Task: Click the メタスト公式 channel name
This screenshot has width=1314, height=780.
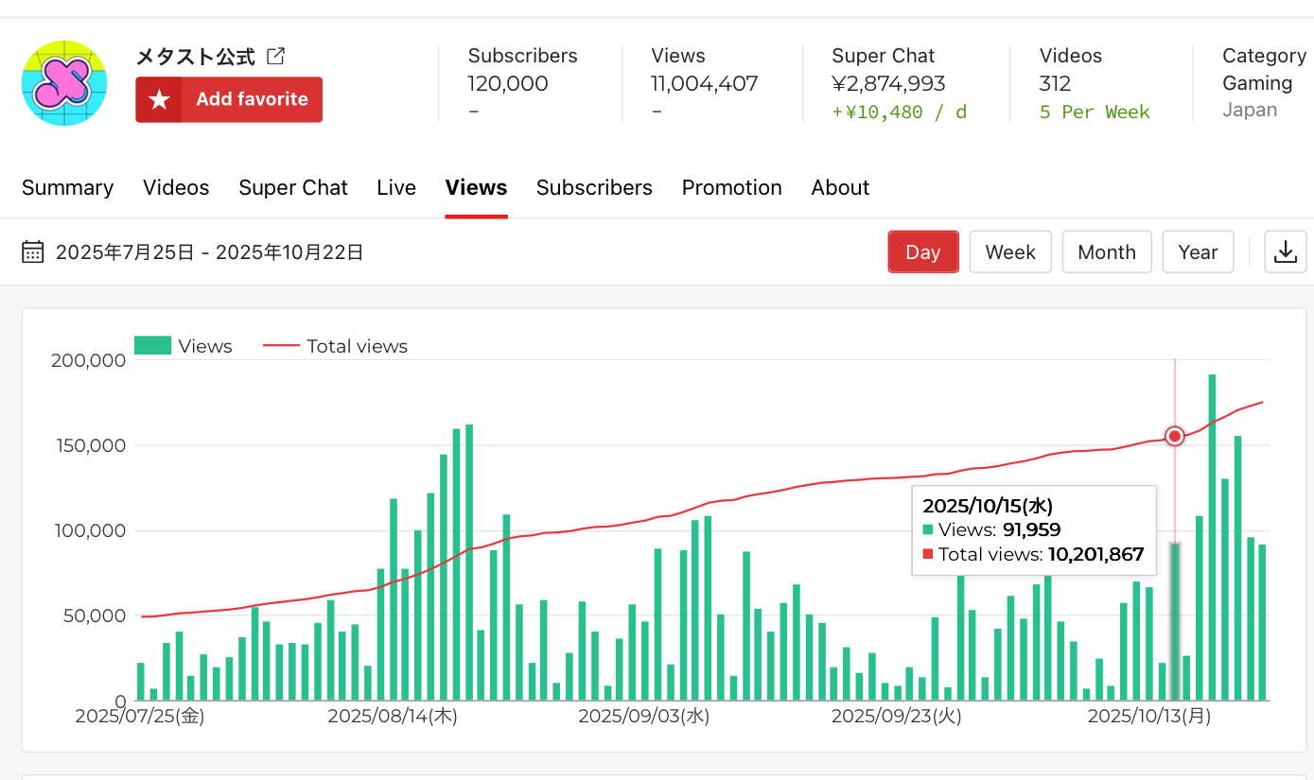Action: pos(196,57)
